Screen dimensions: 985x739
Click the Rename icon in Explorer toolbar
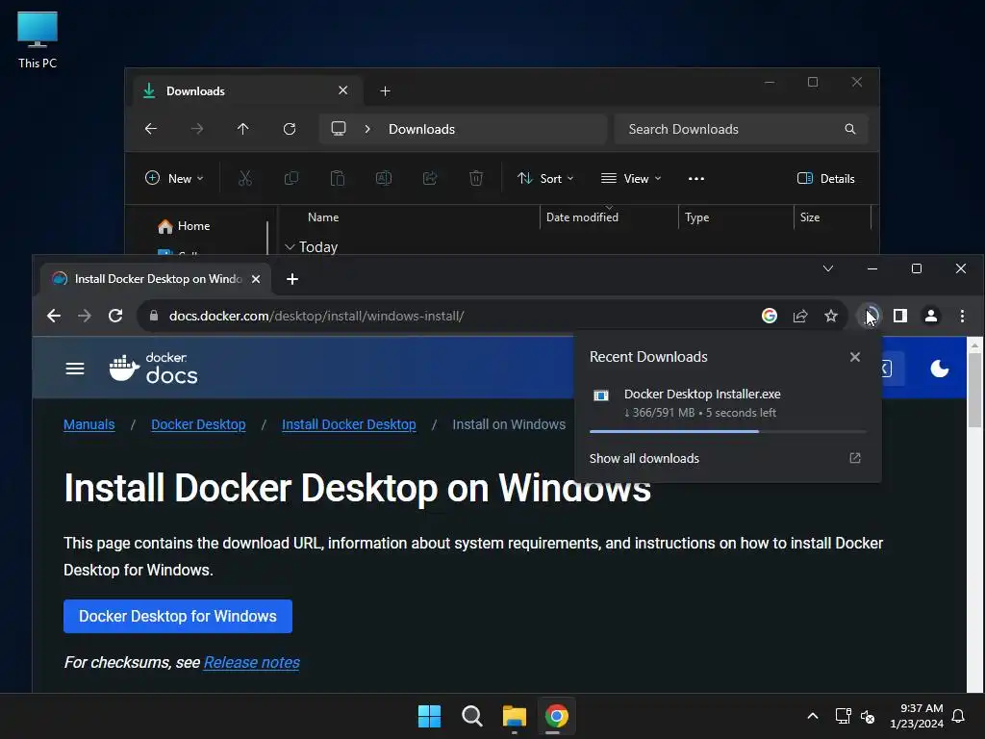pos(384,178)
